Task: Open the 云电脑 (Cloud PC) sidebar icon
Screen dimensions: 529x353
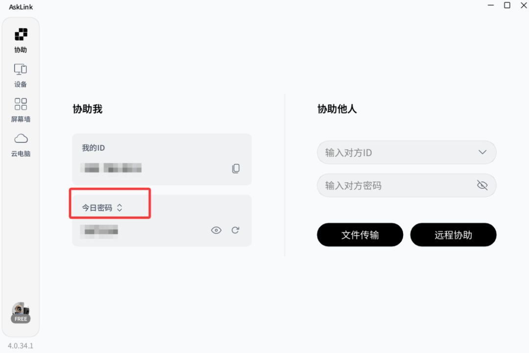Action: 21,144
